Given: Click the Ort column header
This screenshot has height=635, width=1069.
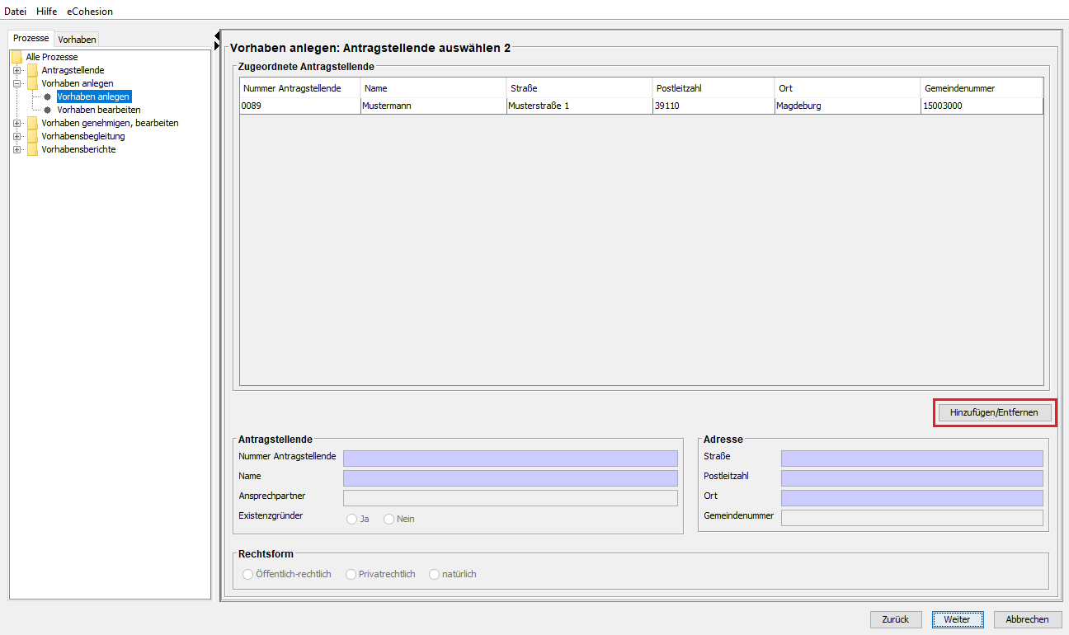Looking at the screenshot, I should (848, 88).
